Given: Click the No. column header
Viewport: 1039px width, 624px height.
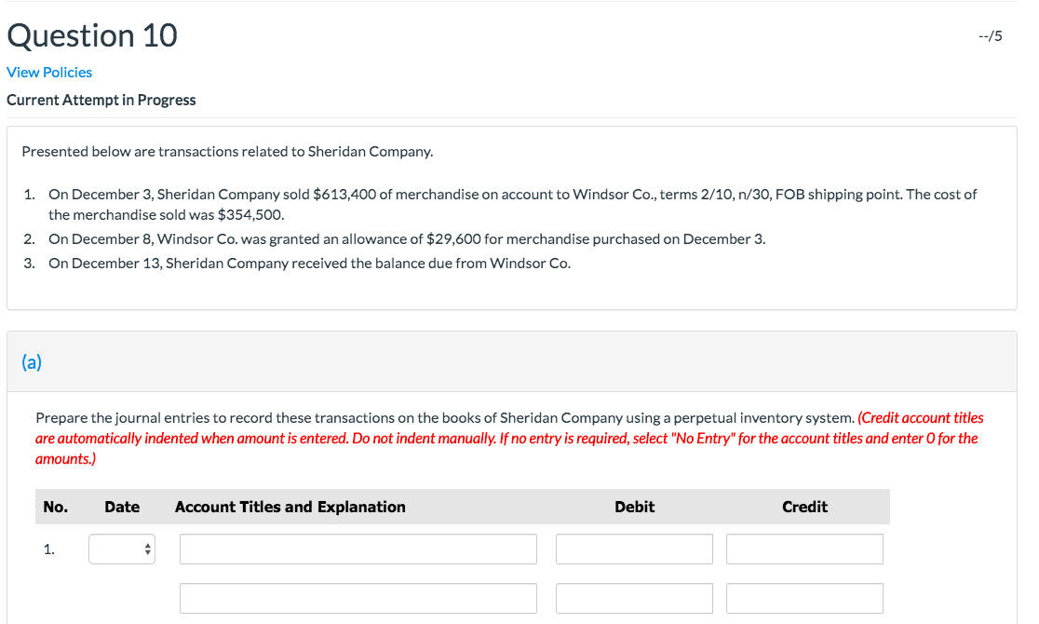Looking at the screenshot, I should tap(55, 507).
